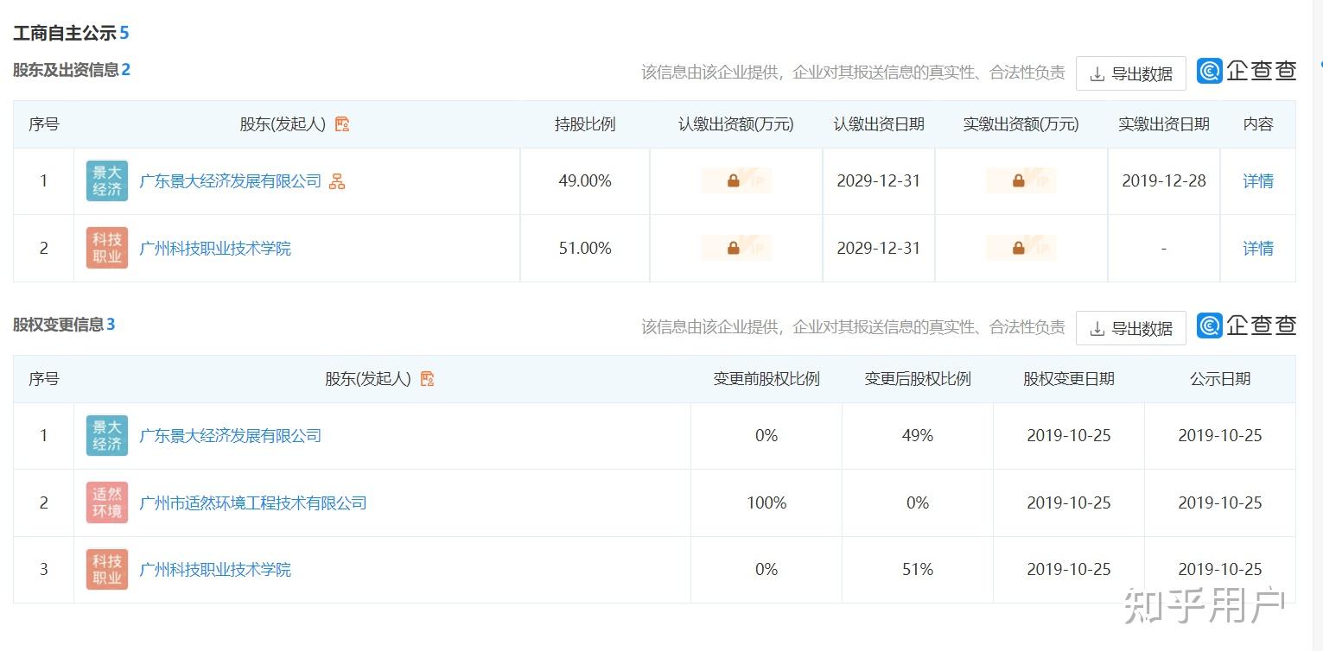1323x651 pixels.
Task: Click the 景大经济 logo in equity change table
Action: (x=107, y=436)
